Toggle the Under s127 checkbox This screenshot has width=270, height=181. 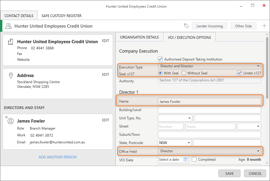(239, 73)
